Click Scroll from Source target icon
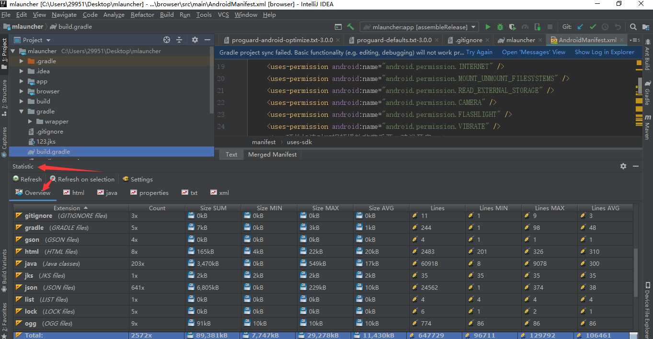This screenshot has height=339, width=653. 167,40
